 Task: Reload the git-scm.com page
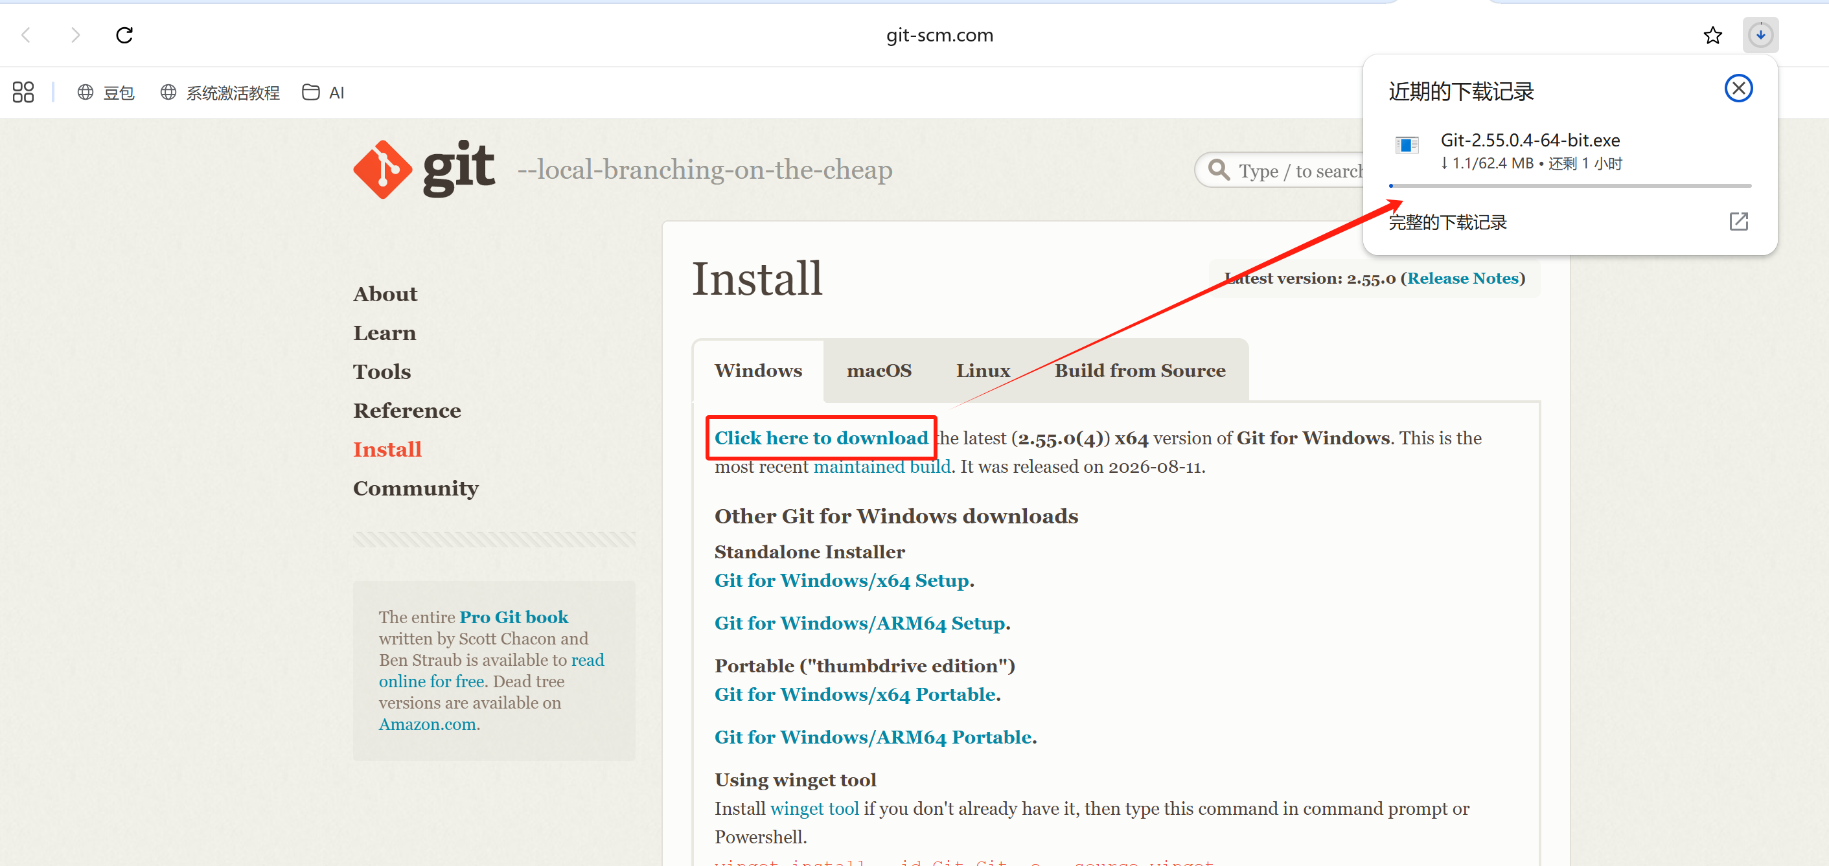click(x=124, y=35)
